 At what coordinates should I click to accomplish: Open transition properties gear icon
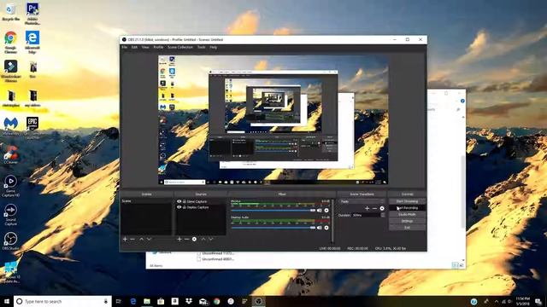pyautogui.click(x=382, y=208)
